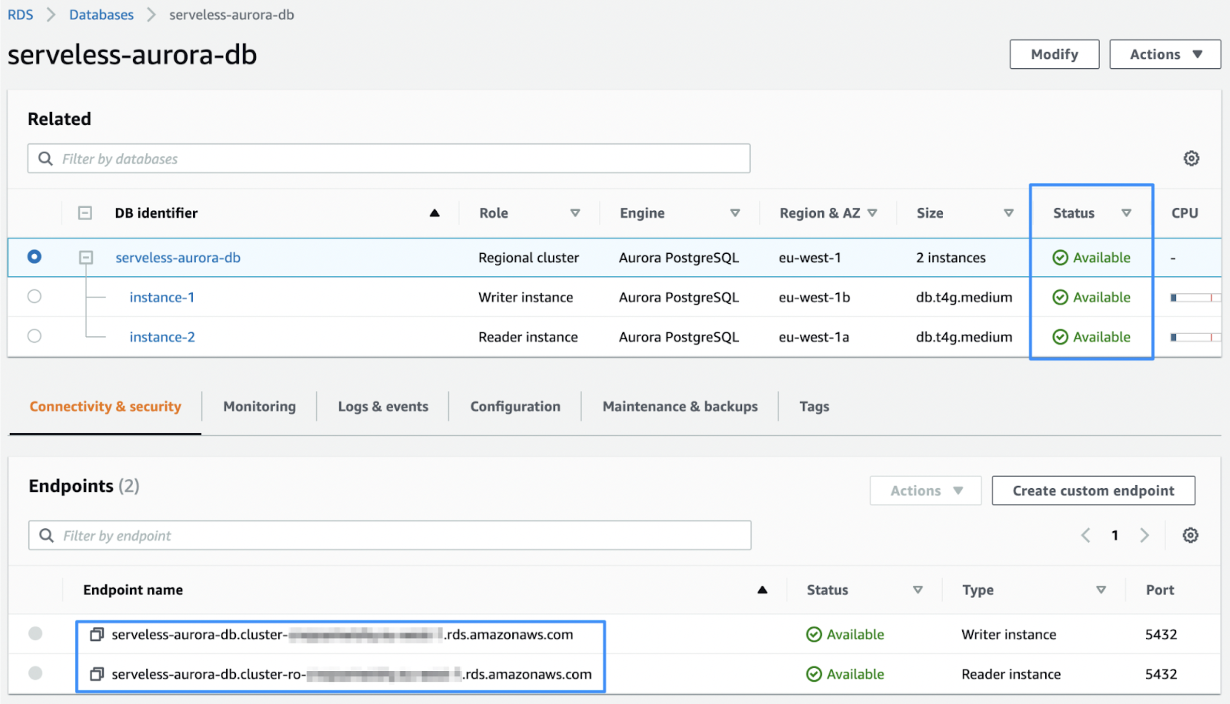This screenshot has width=1230, height=704.
Task: Open preferences gear for the Related table
Action: coord(1191,158)
